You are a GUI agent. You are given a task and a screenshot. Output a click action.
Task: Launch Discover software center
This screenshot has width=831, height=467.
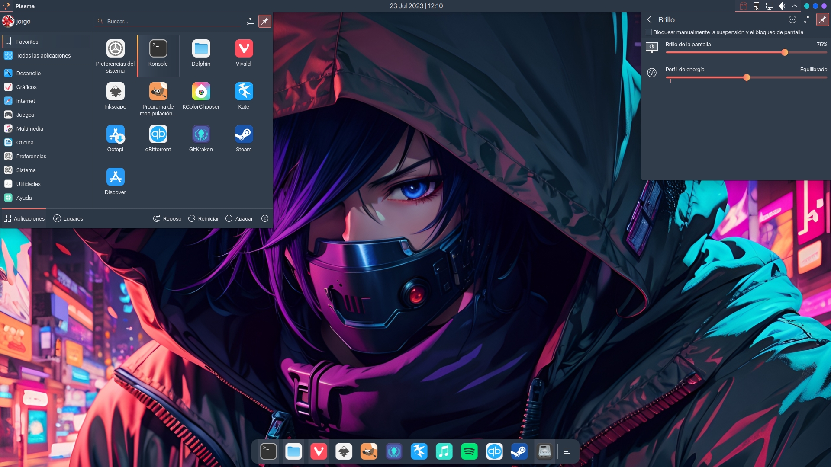[115, 184]
